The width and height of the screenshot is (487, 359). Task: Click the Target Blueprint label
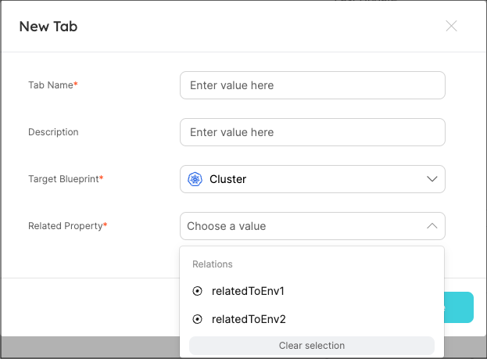[66, 179]
